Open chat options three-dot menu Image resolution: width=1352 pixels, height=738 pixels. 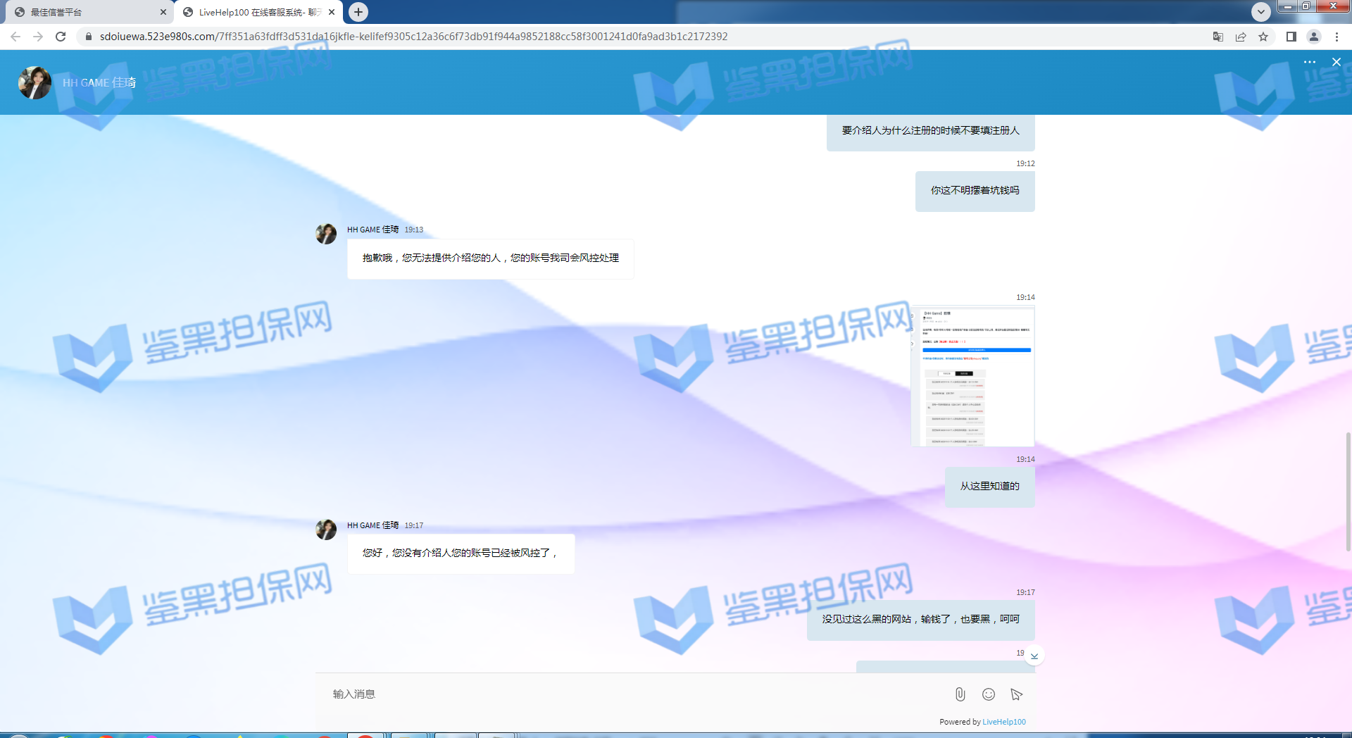tap(1309, 62)
